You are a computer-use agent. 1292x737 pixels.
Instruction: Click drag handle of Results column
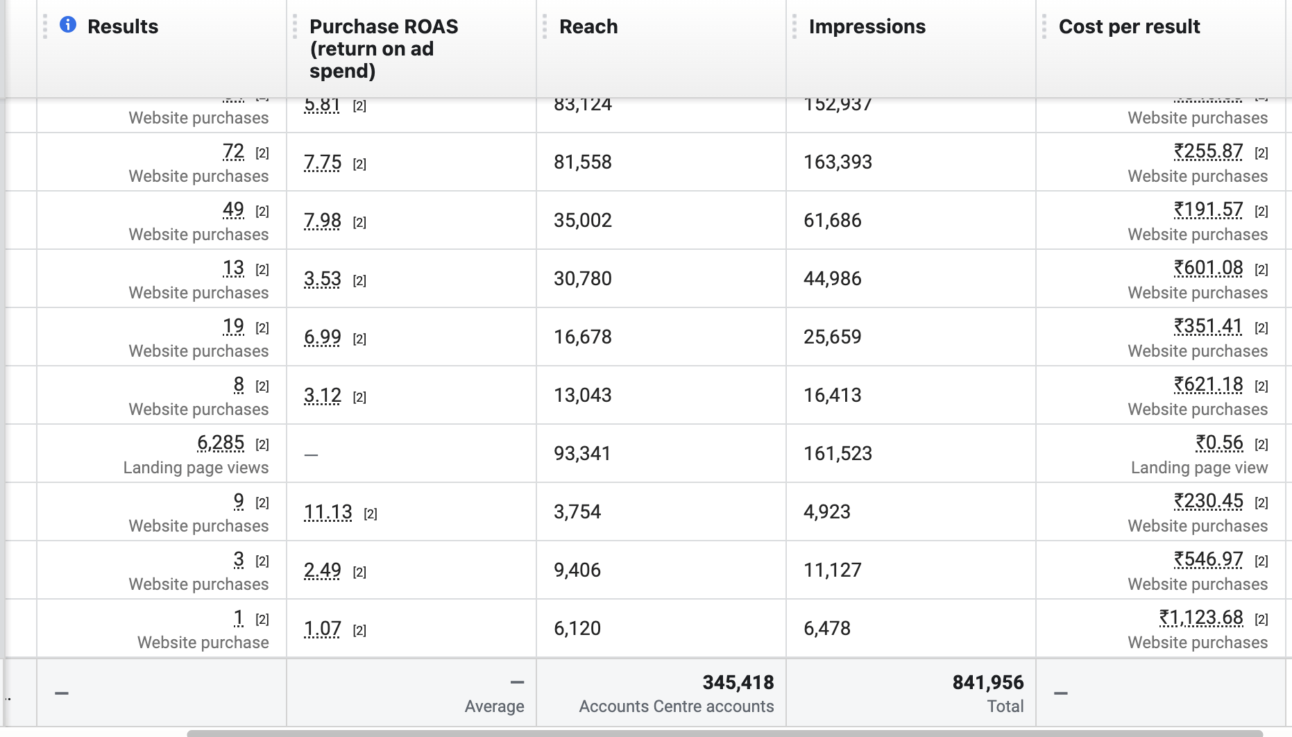click(45, 26)
